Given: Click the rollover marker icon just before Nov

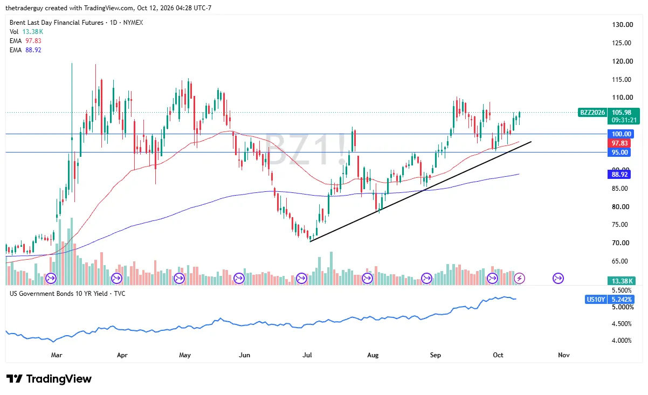Looking at the screenshot, I should click(558, 279).
